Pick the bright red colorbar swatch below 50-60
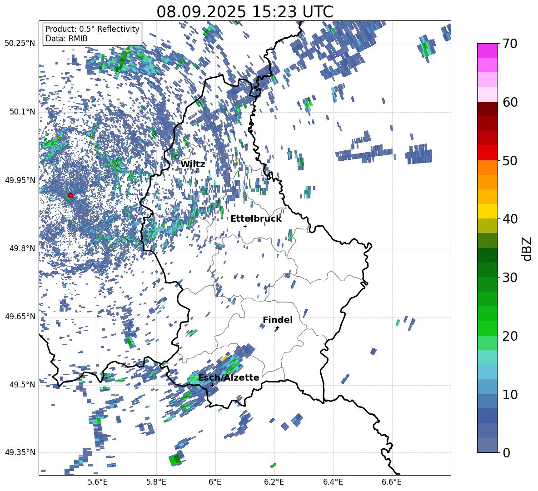 click(487, 153)
